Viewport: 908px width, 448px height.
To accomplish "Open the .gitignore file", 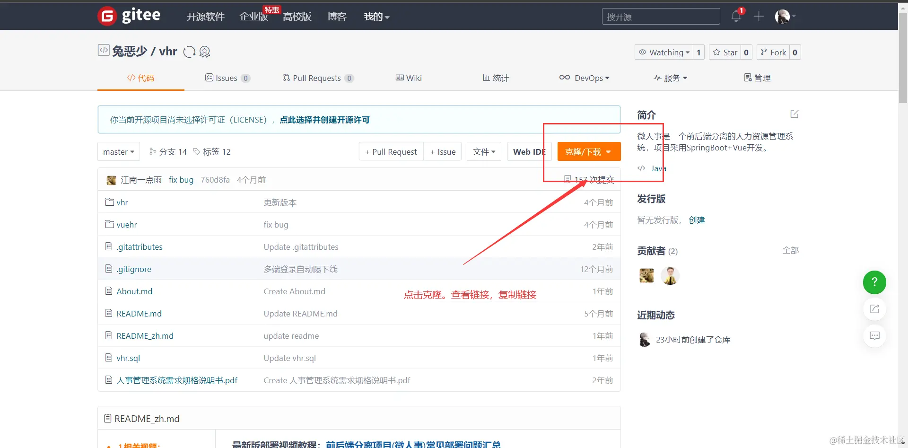I will (x=134, y=269).
